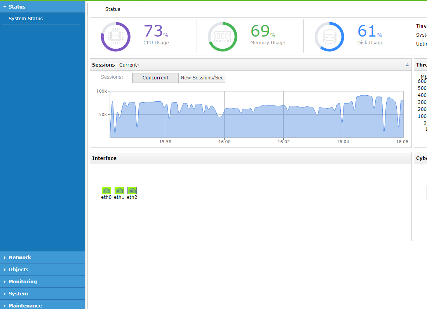Image resolution: width=427 pixels, height=309 pixels.
Task: Select the Status tab
Action: pyautogui.click(x=113, y=9)
